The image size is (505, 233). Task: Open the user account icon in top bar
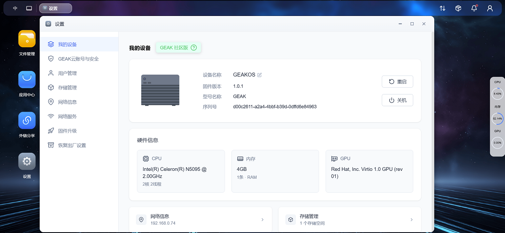(490, 8)
